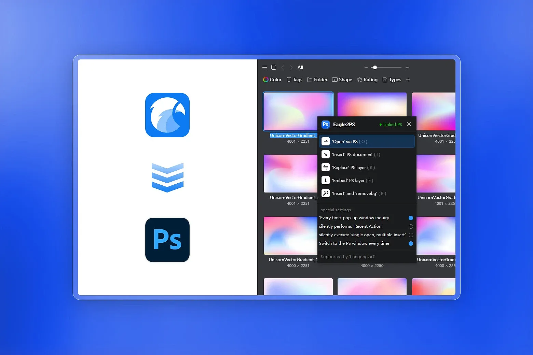Toggle the sidebar panel icon
Screen dimensions: 533x355
(x=274, y=68)
